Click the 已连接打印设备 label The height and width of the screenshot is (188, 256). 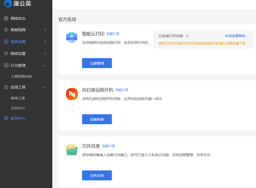coord(172,36)
